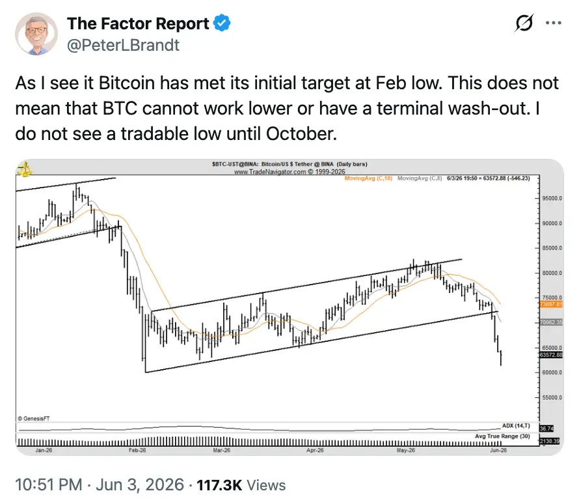Click the gold scales logo on chart

[24, 169]
